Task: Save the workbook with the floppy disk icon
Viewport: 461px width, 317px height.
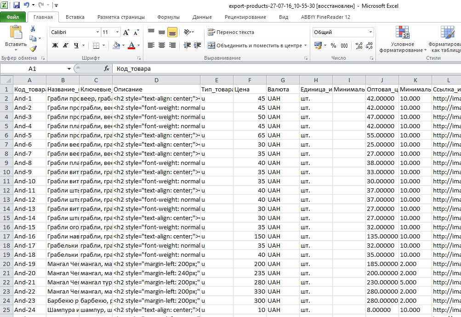Action: point(16,5)
